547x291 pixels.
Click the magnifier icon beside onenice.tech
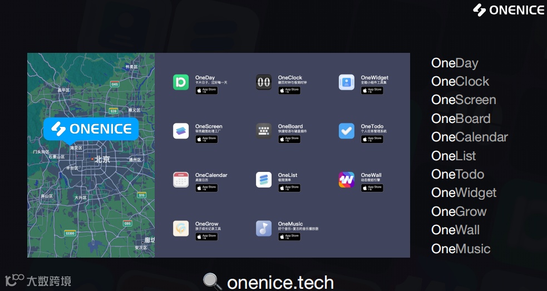point(212,282)
